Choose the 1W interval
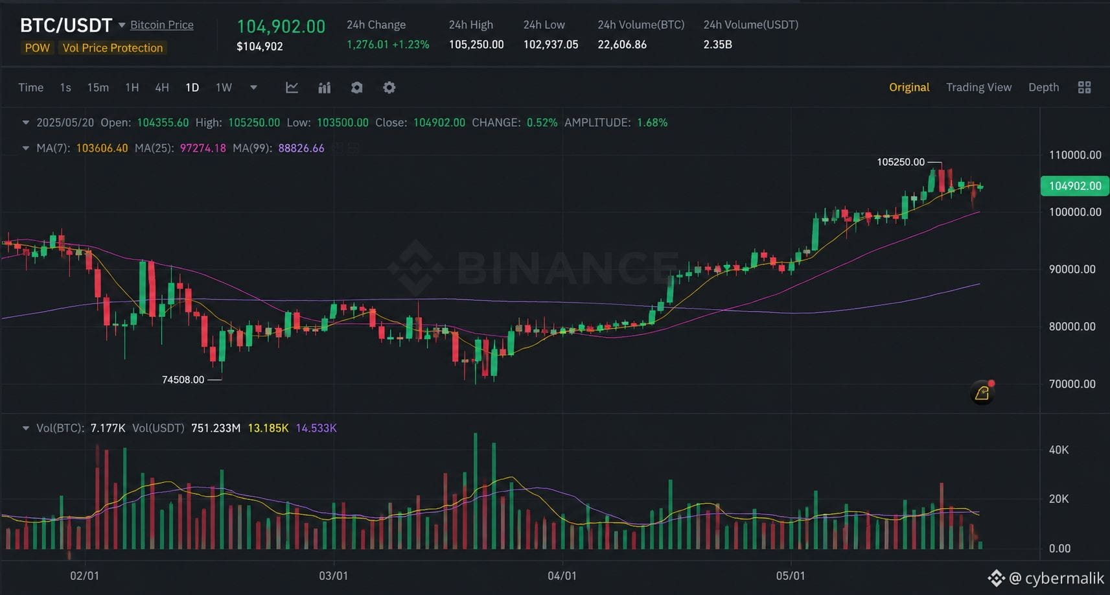 [x=224, y=87]
